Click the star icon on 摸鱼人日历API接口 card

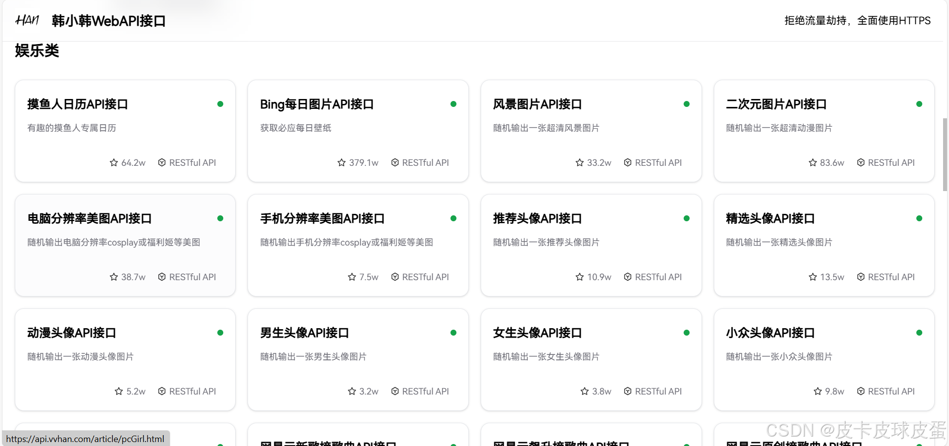(x=113, y=162)
